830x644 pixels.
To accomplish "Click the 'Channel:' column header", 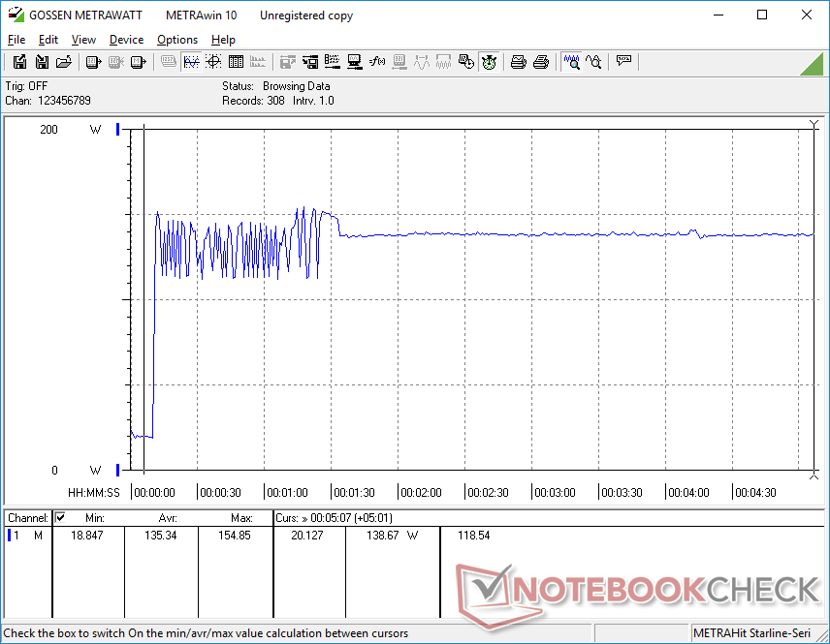I will point(28,518).
